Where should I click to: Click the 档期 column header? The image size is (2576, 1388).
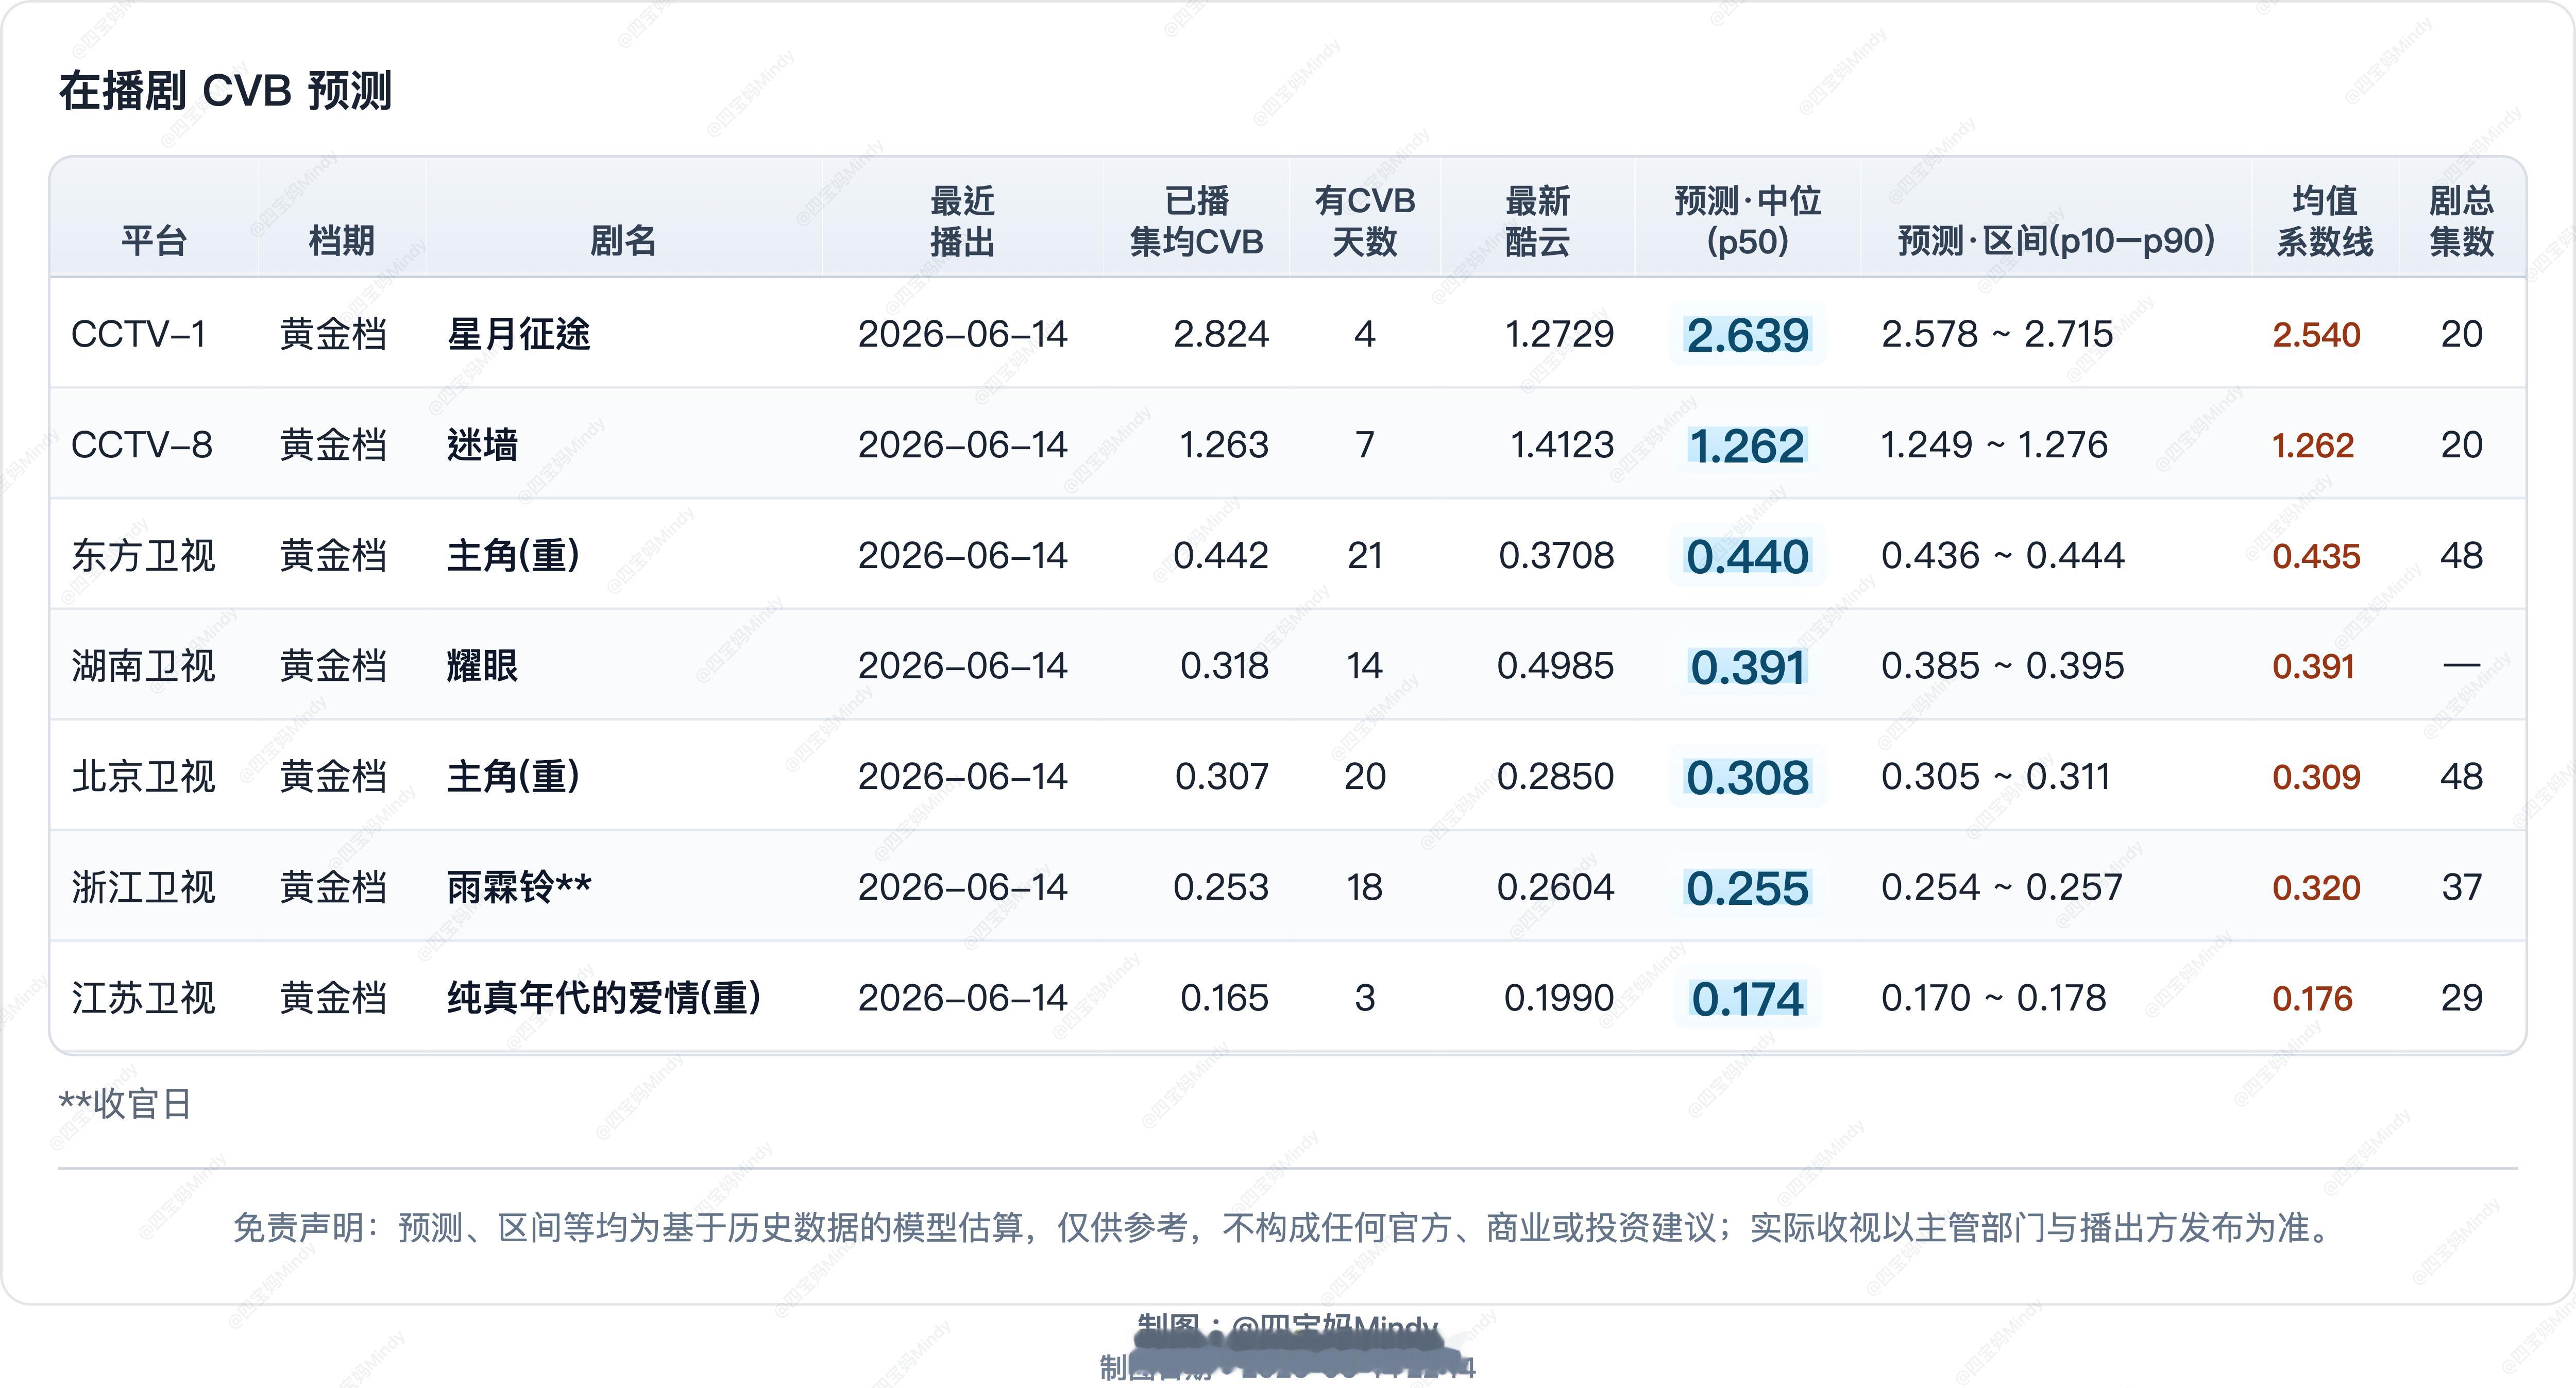pyautogui.click(x=341, y=241)
